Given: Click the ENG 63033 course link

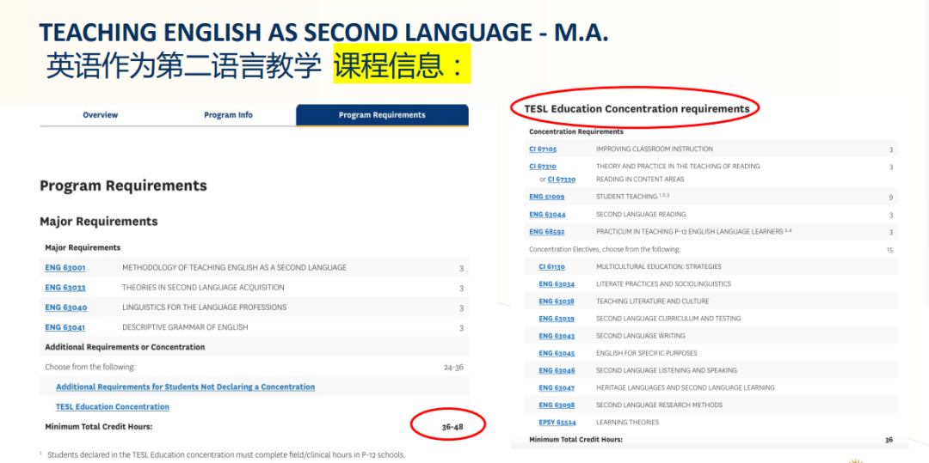Looking at the screenshot, I should [65, 288].
